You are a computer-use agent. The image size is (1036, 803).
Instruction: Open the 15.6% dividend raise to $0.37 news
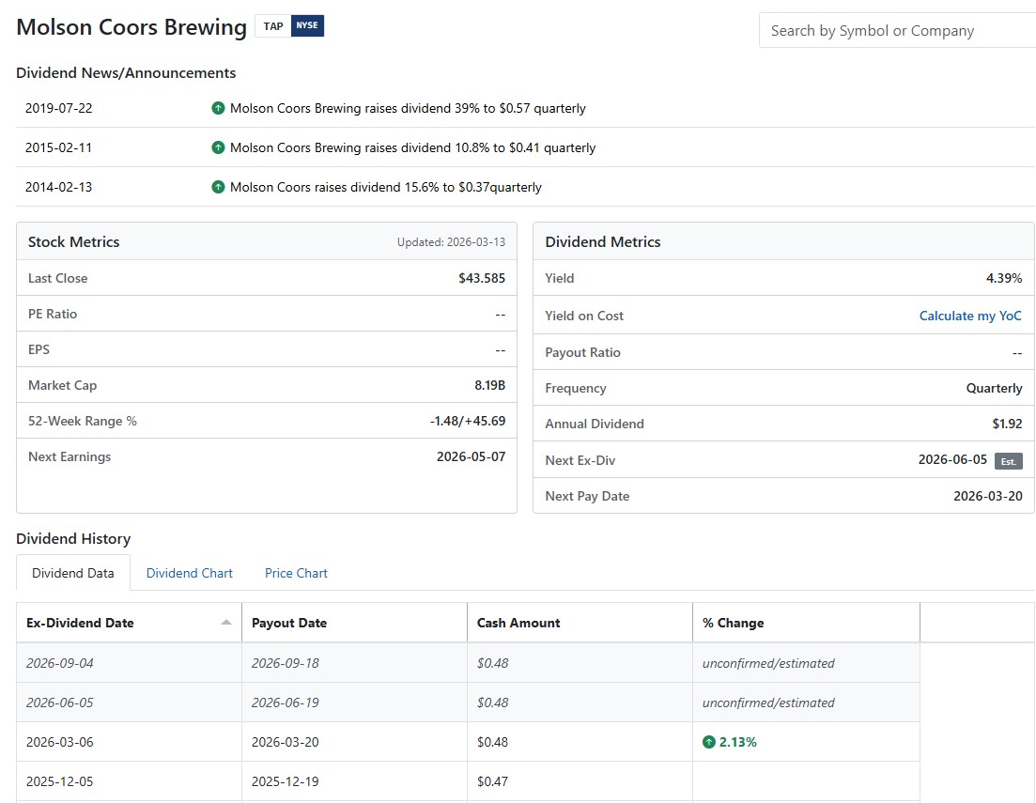coord(385,187)
